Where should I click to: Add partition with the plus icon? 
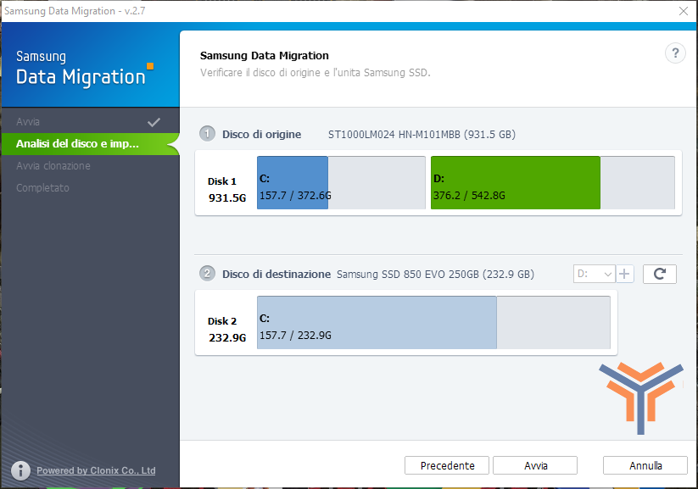(624, 274)
